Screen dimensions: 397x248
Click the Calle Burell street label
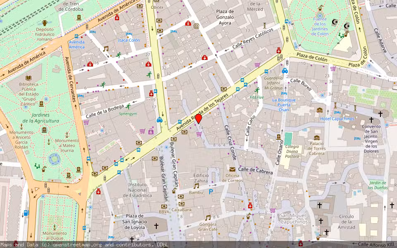301,84
